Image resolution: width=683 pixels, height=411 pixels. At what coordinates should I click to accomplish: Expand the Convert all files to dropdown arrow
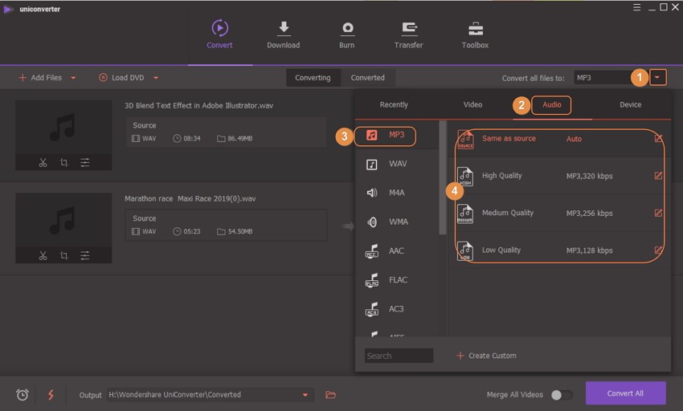tap(658, 78)
